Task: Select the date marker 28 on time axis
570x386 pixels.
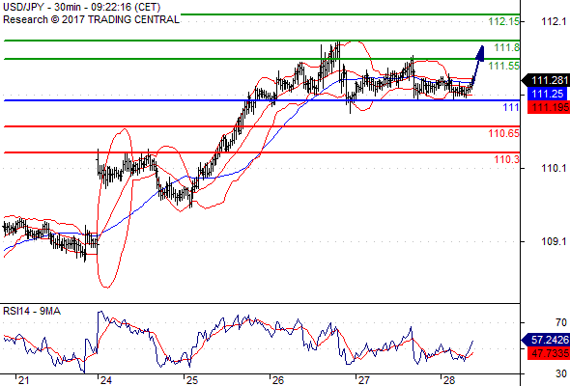Action: tap(449, 380)
